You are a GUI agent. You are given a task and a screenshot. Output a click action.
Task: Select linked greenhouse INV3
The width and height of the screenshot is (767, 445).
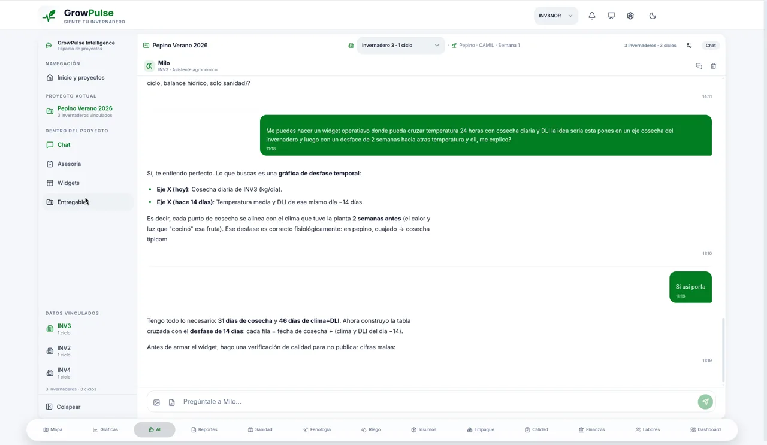coord(87,329)
